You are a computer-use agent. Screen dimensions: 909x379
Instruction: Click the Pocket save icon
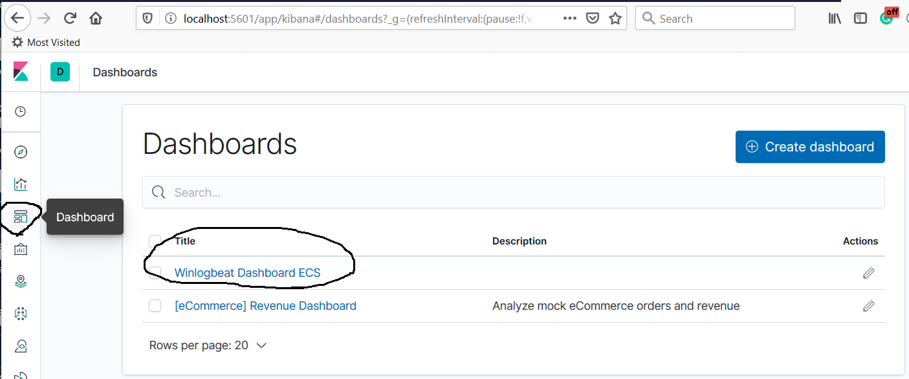pyautogui.click(x=592, y=18)
